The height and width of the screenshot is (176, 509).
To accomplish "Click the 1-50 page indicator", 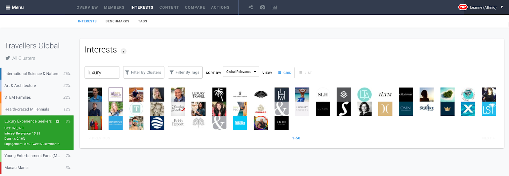I will 296,138.
